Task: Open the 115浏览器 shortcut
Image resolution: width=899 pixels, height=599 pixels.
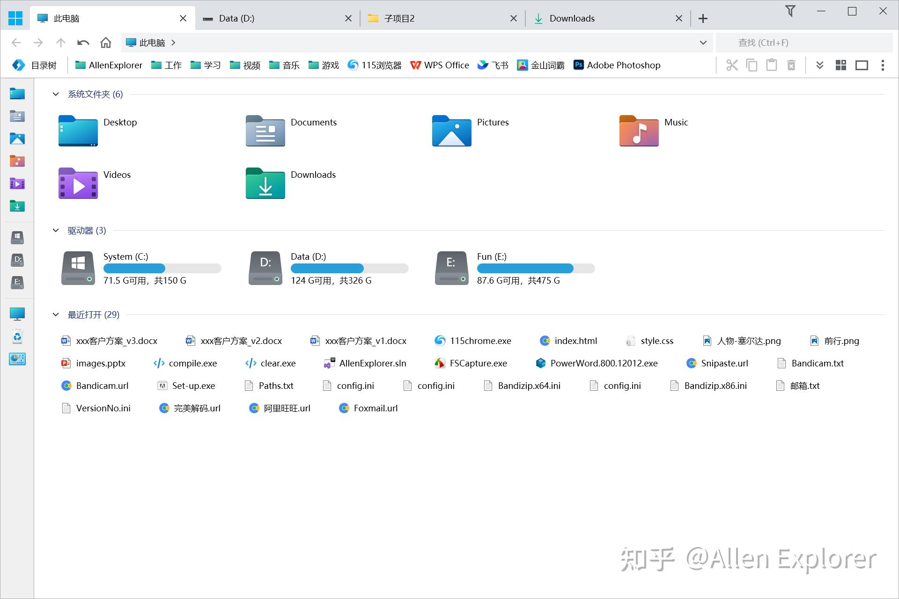Action: pos(374,65)
